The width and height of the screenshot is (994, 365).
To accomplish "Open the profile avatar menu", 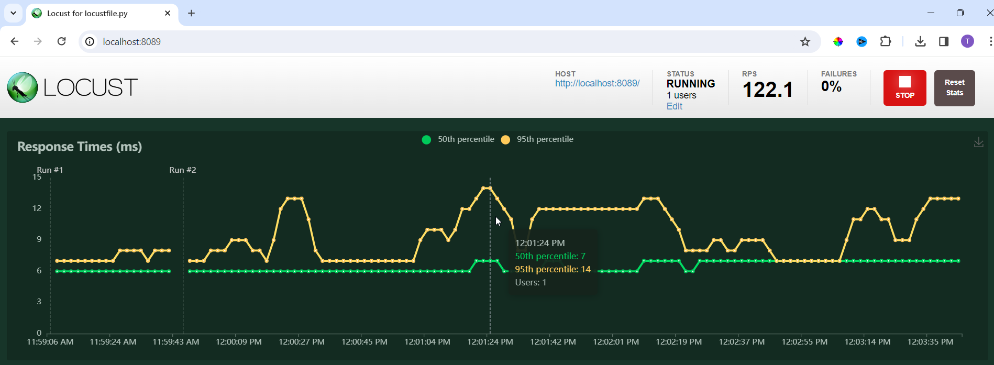I will 967,41.
